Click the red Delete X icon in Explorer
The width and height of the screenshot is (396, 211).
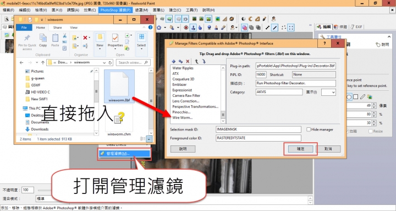pos(85,37)
